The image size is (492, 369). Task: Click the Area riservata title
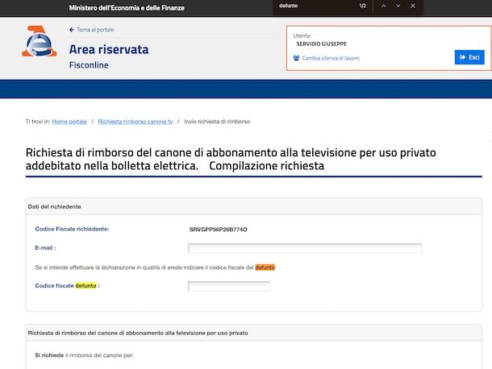point(109,49)
